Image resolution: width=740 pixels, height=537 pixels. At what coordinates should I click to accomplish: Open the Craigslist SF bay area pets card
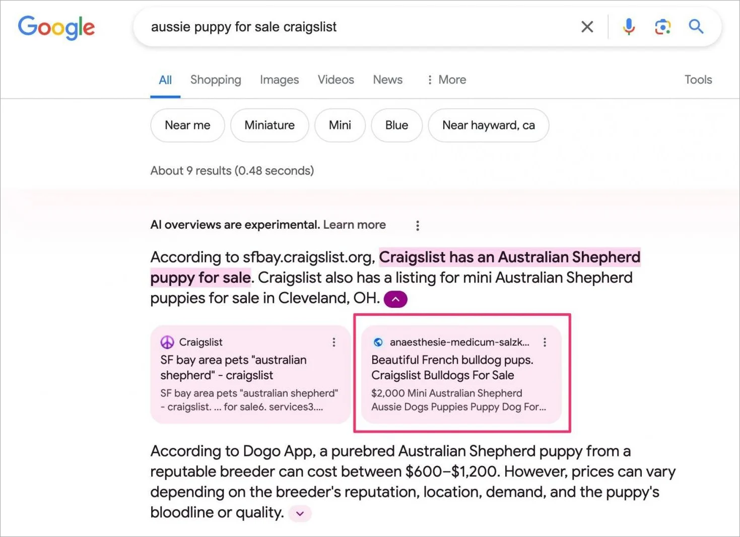(x=250, y=374)
